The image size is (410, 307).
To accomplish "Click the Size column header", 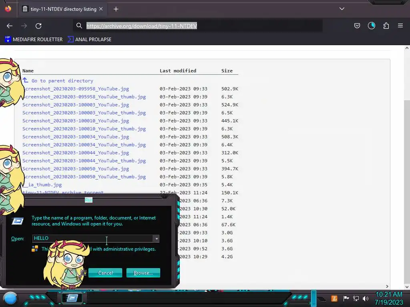I will tap(227, 71).
